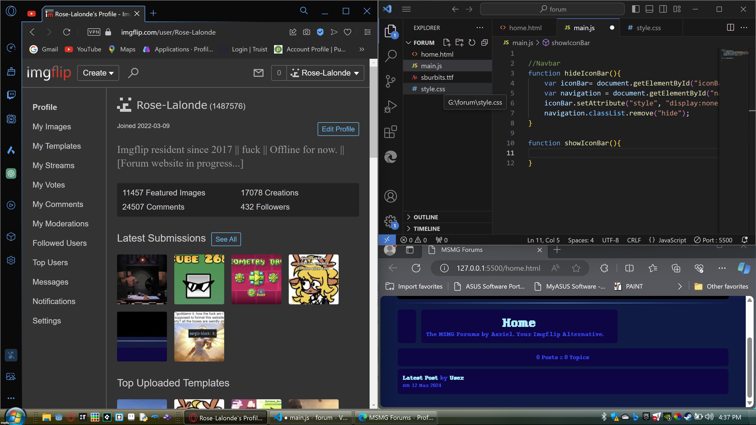756x425 pixels.
Task: Open ChatGPT in Opera sidebar
Action: pos(11,174)
